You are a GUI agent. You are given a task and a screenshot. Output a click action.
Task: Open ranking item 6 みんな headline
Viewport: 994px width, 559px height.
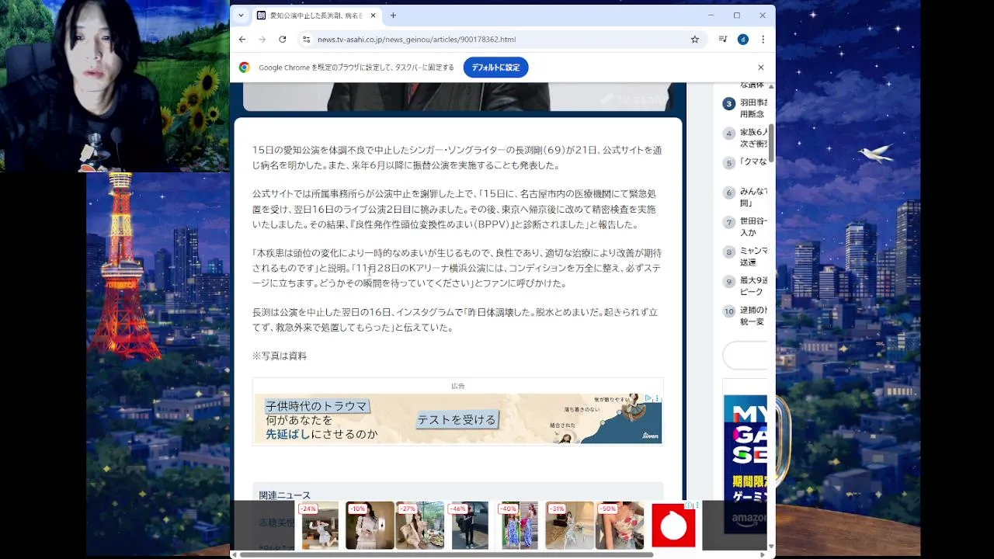pos(753,197)
